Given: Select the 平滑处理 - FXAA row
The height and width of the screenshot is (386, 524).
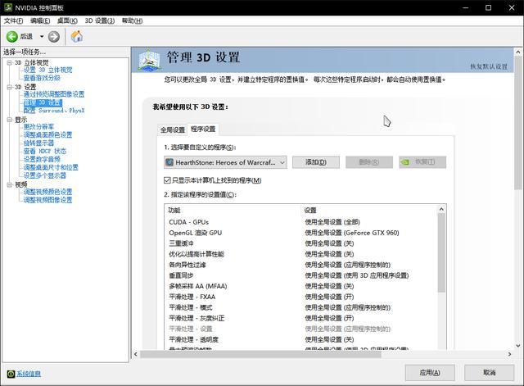Looking at the screenshot, I should click(x=300, y=297).
